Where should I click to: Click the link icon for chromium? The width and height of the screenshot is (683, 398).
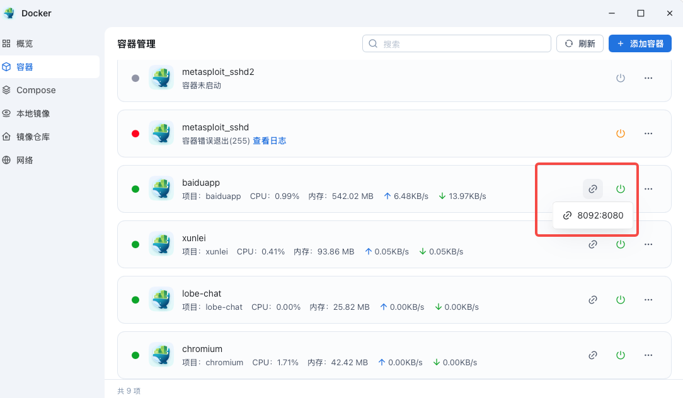pos(593,355)
